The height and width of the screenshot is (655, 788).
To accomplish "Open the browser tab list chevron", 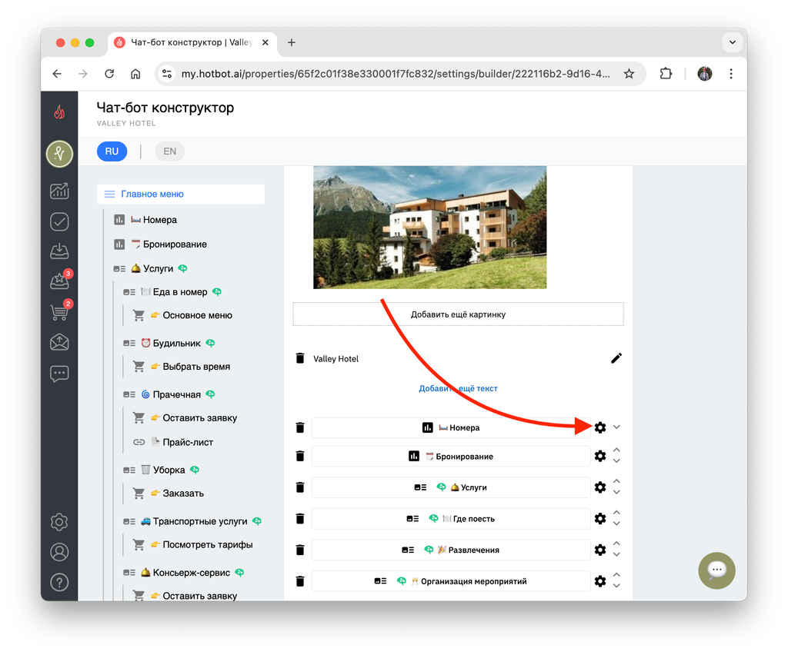I will point(733,42).
